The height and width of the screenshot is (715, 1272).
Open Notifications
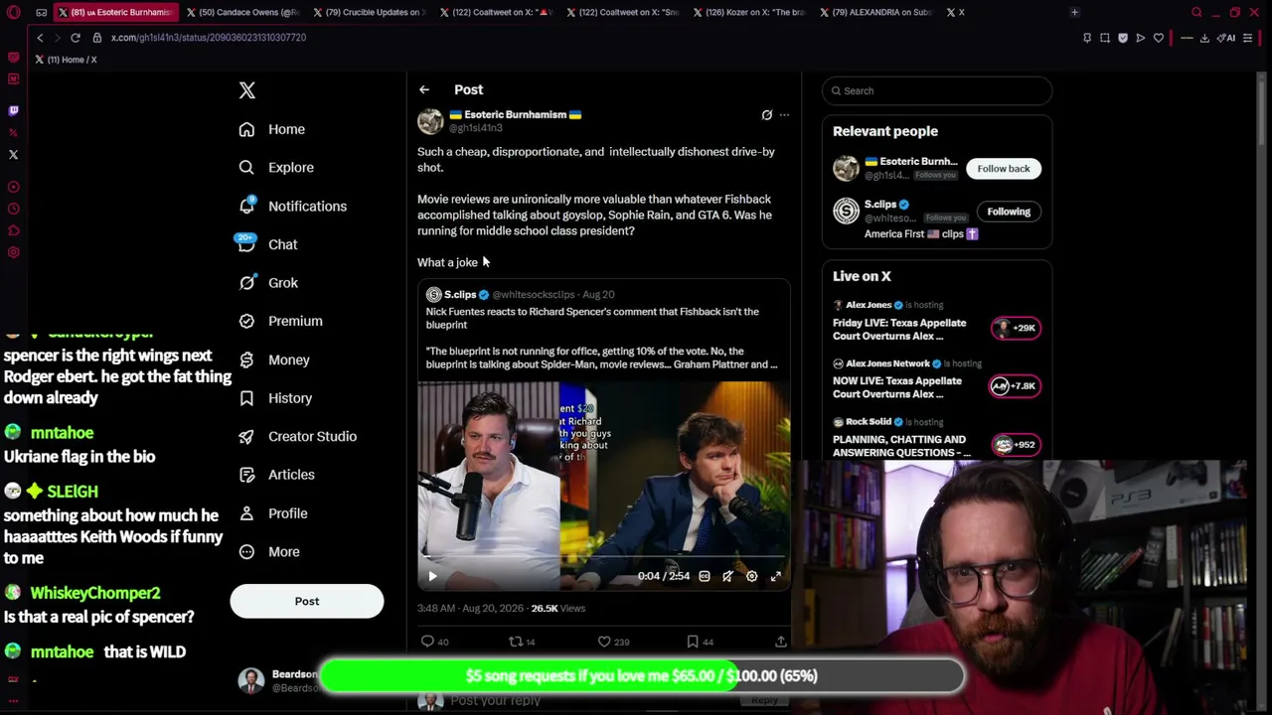tap(293, 206)
